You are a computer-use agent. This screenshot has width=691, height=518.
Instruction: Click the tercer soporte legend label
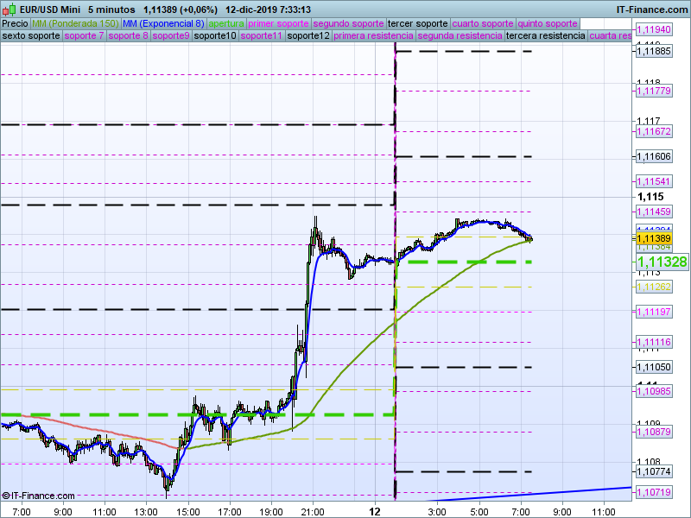pyautogui.click(x=418, y=23)
